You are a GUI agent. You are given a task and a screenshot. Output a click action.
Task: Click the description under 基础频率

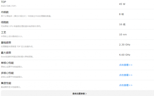pos(17,46)
